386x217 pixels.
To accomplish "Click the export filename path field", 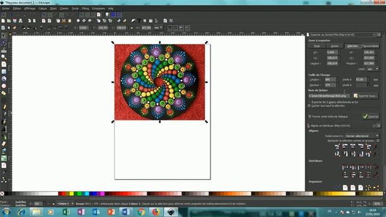I will (x=329, y=96).
